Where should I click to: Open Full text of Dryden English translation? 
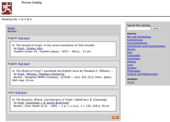click(x=24, y=38)
